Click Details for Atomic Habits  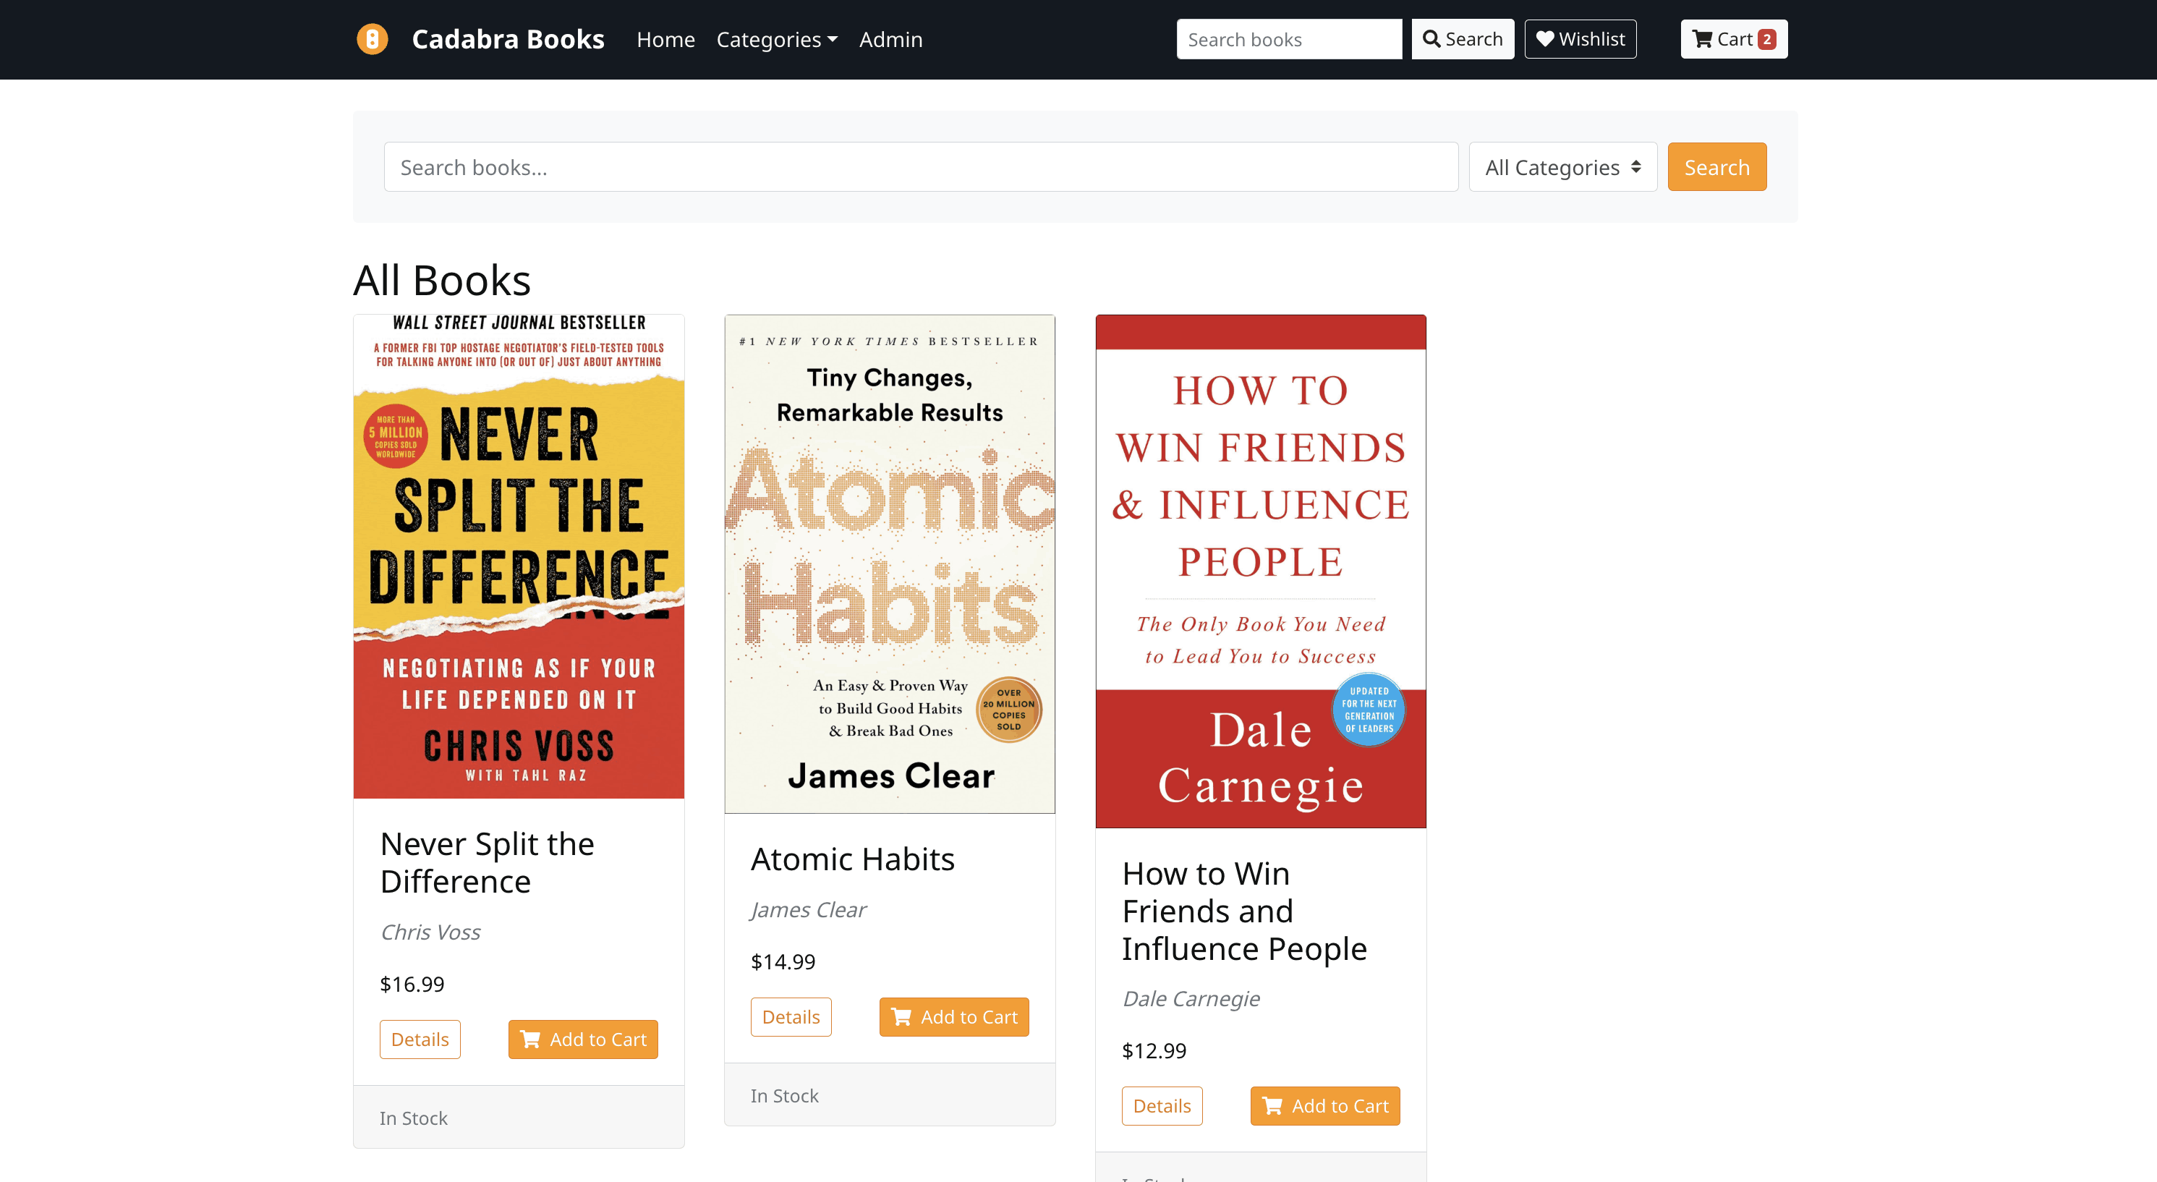click(x=791, y=1017)
